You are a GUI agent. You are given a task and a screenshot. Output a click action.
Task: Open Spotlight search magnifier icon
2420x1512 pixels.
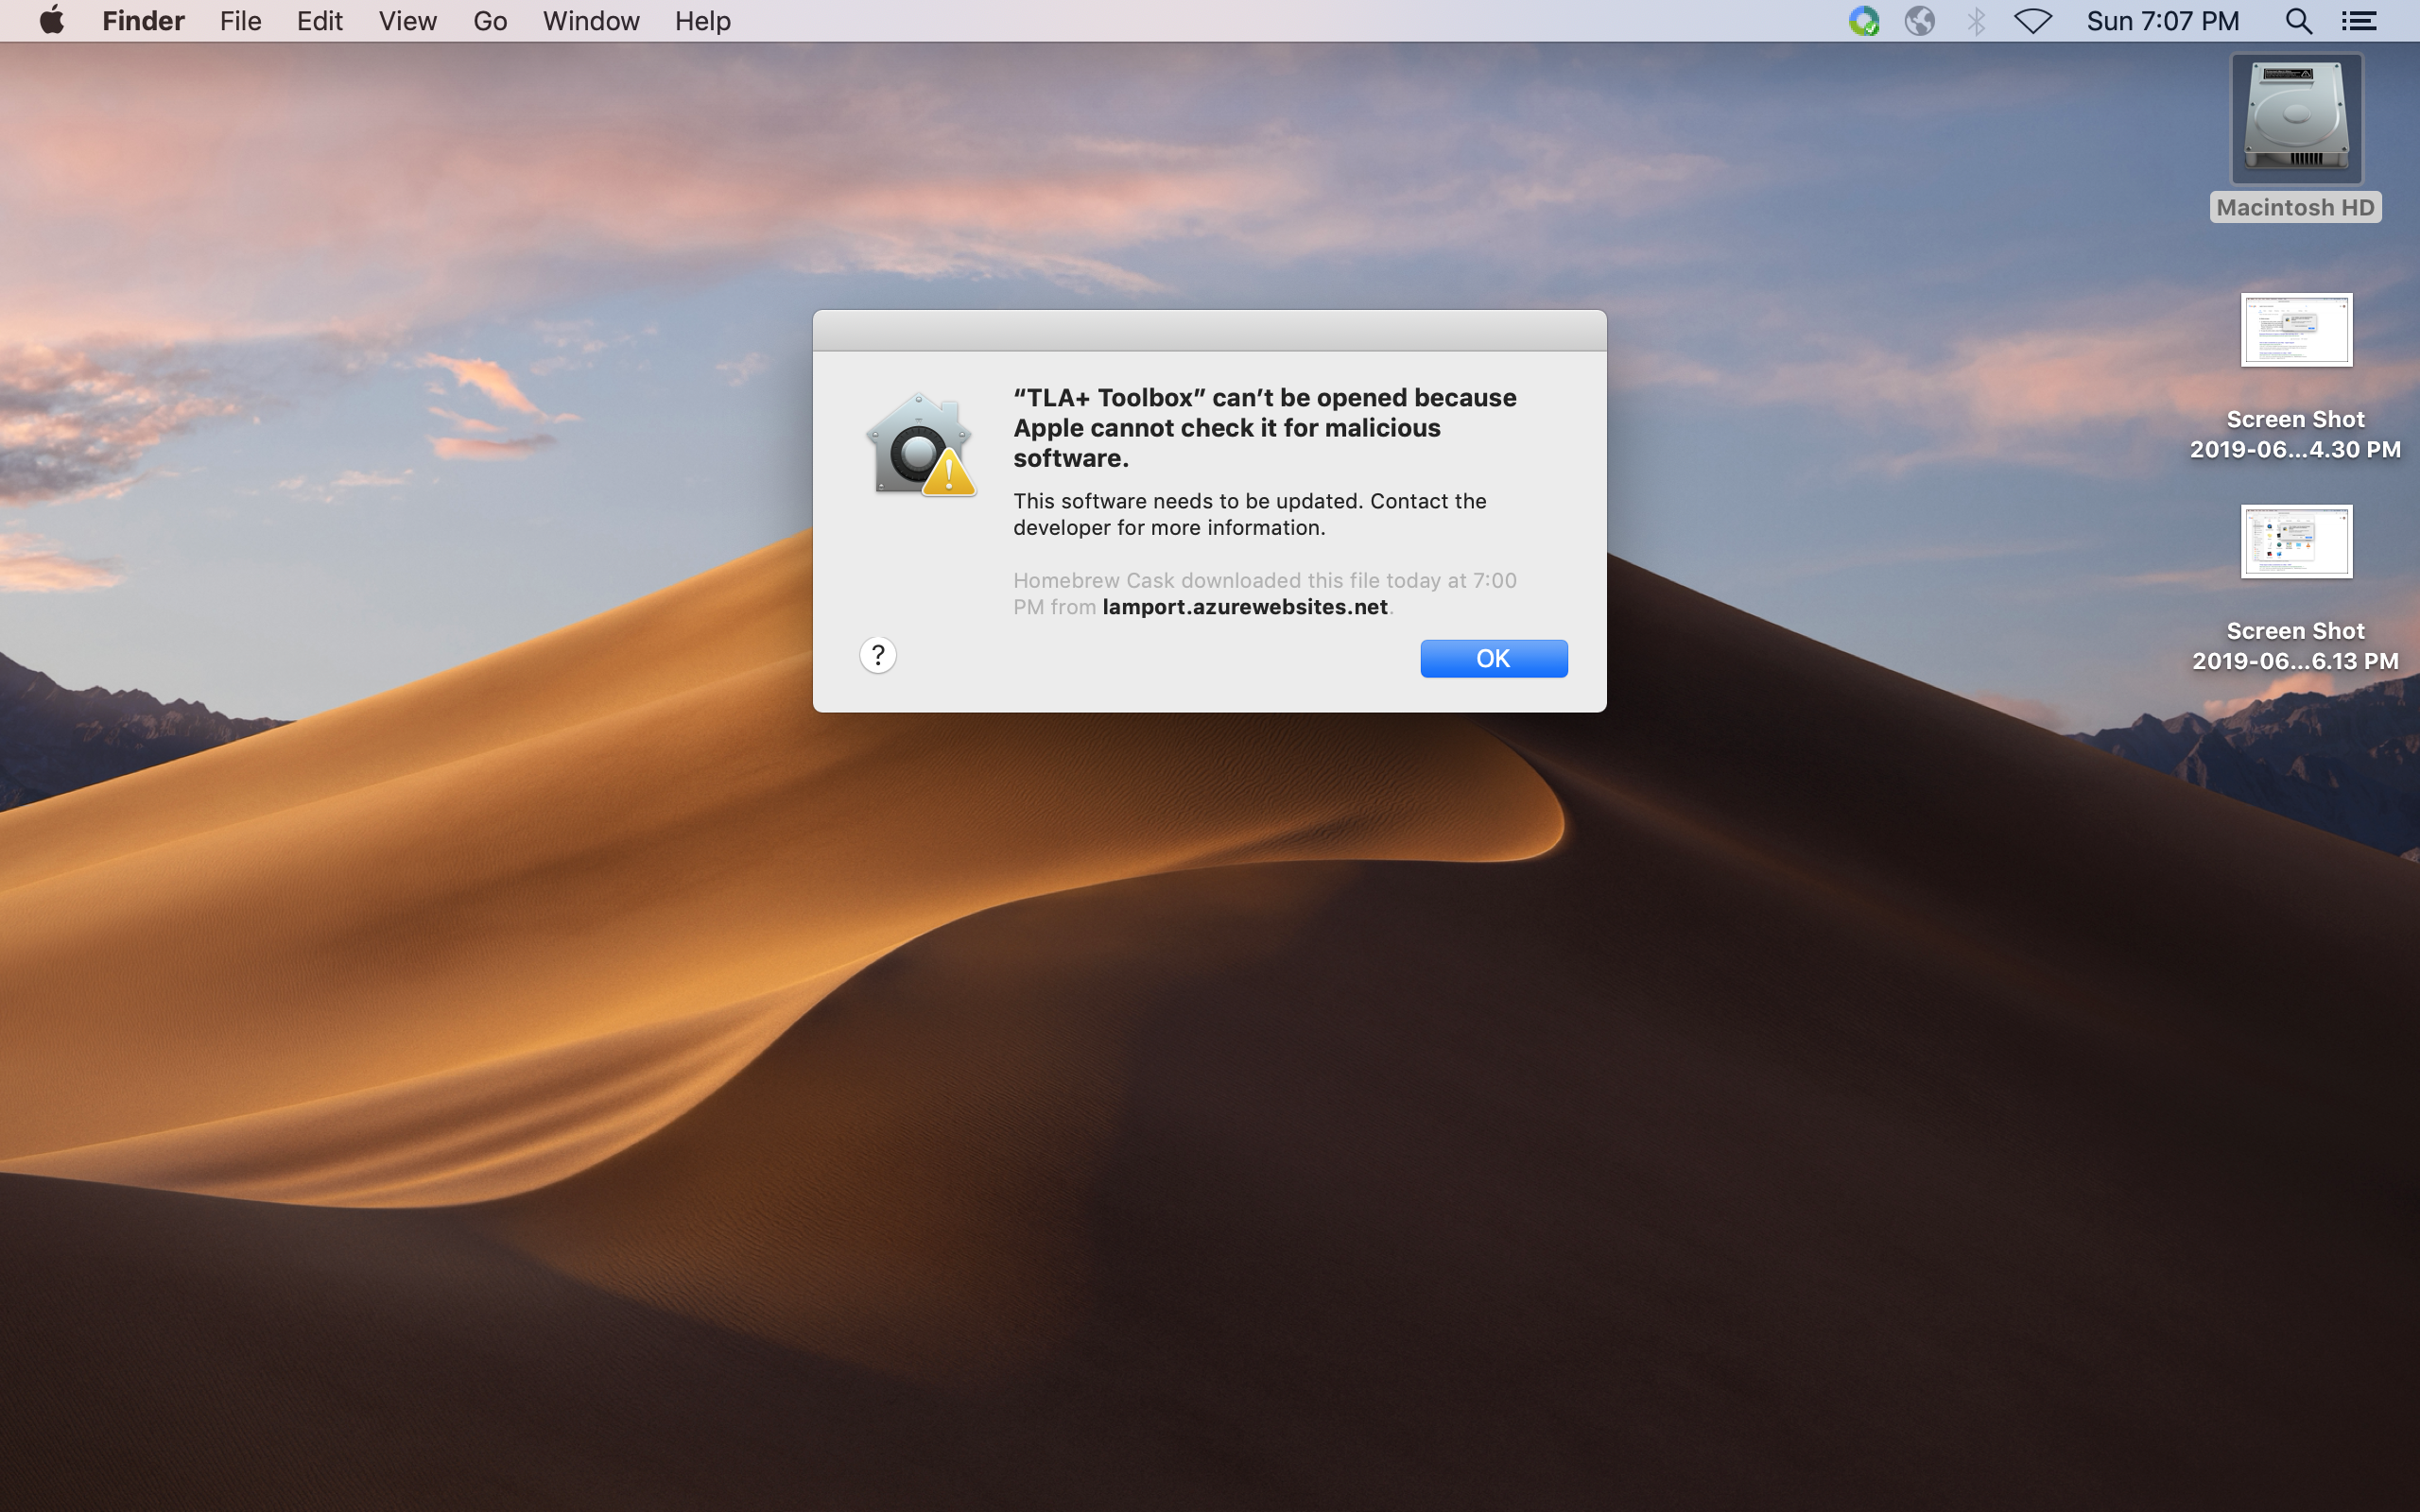coord(2299,21)
